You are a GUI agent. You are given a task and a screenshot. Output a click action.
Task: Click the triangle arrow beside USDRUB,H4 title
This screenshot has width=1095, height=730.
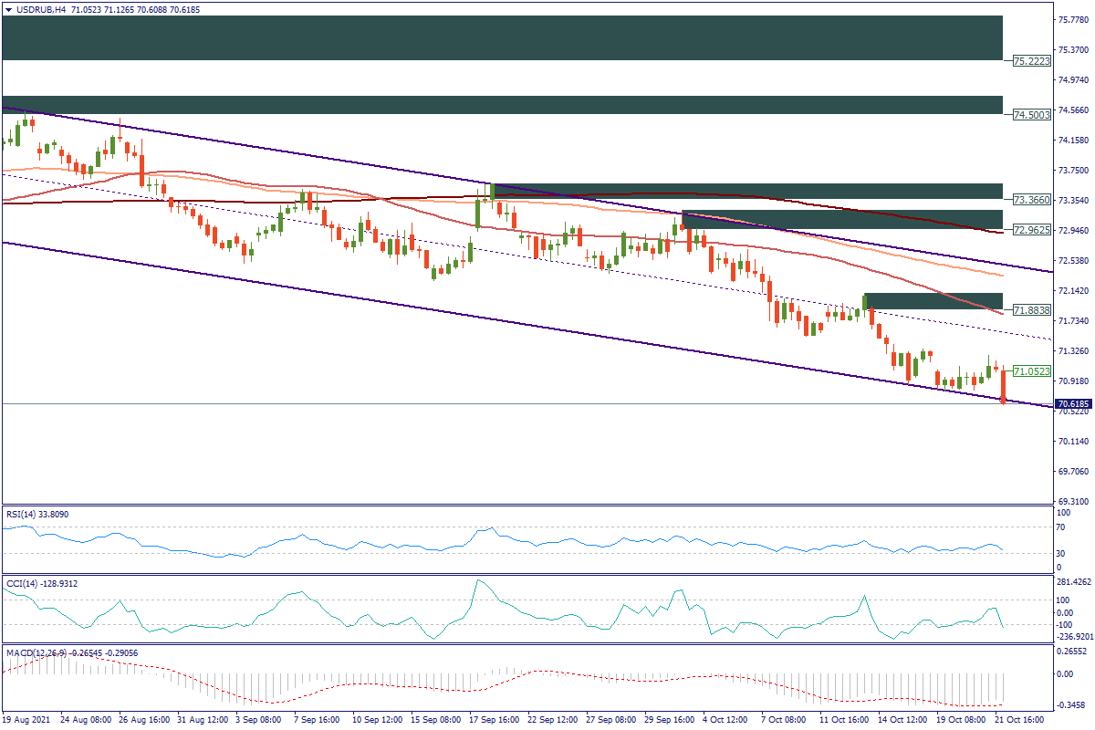[9, 9]
